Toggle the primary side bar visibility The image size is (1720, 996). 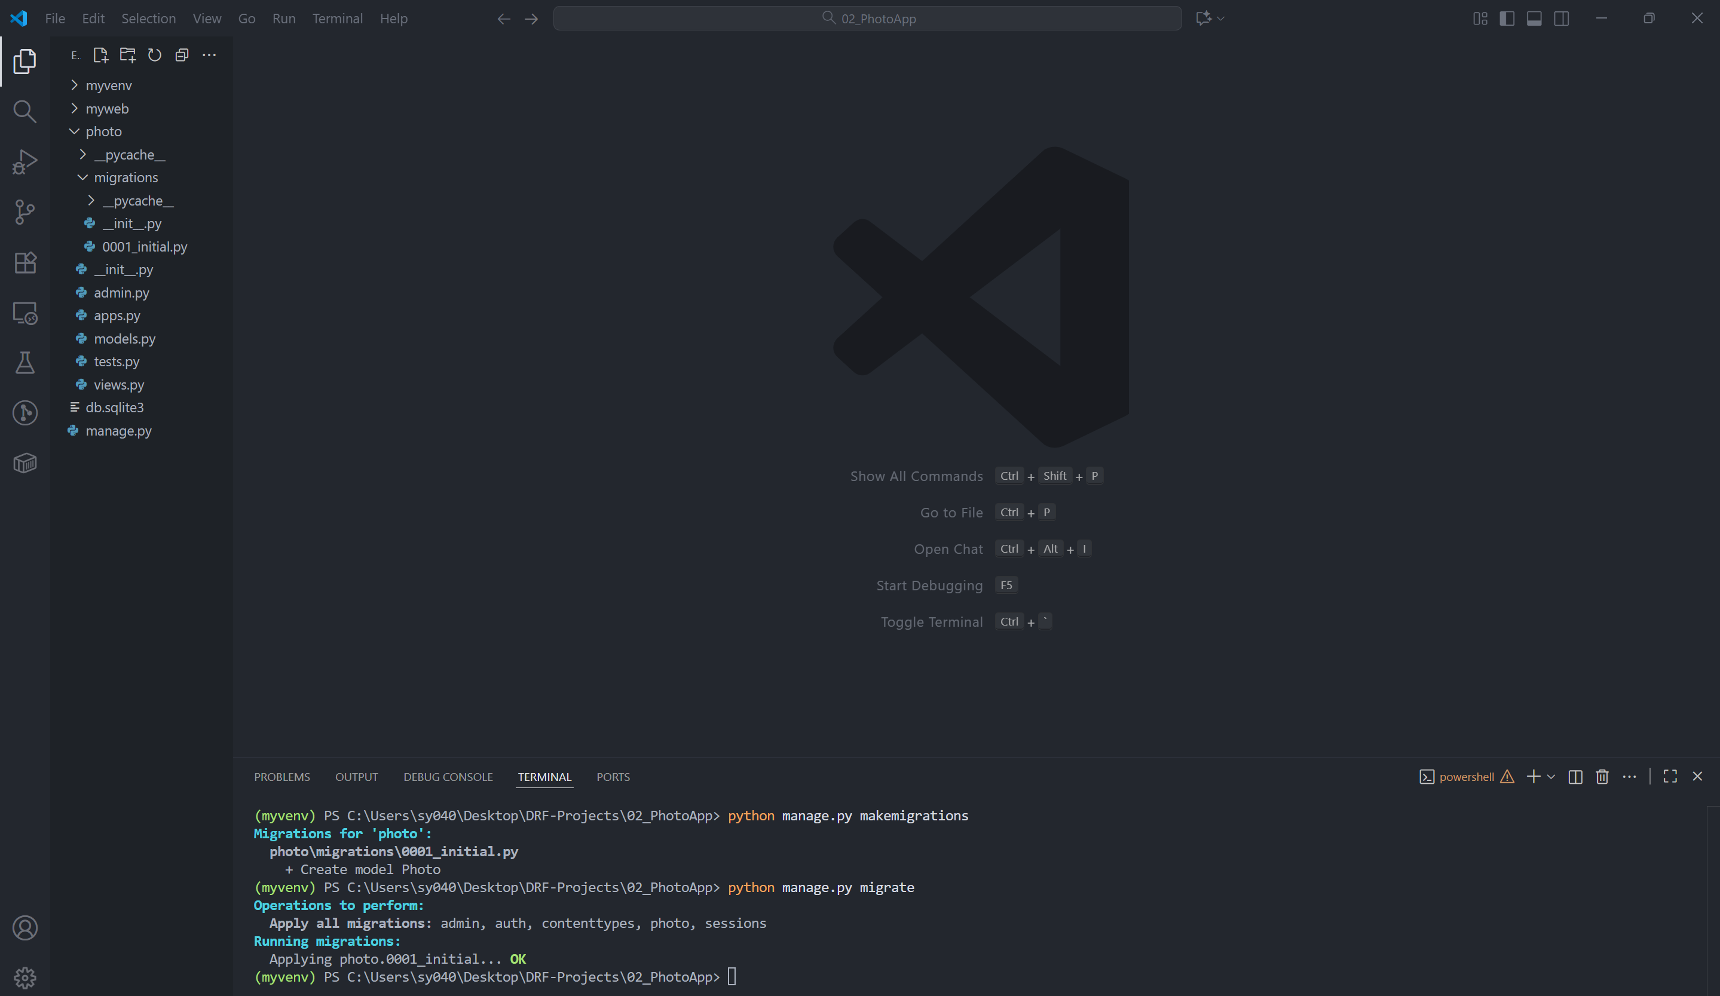click(1507, 19)
